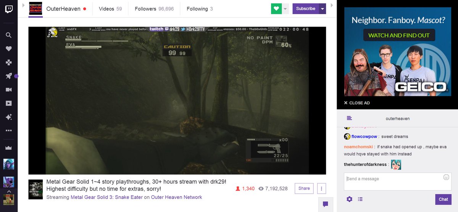Open the emoticon picker smiley
The width and height of the screenshot is (458, 212).
point(446,177)
